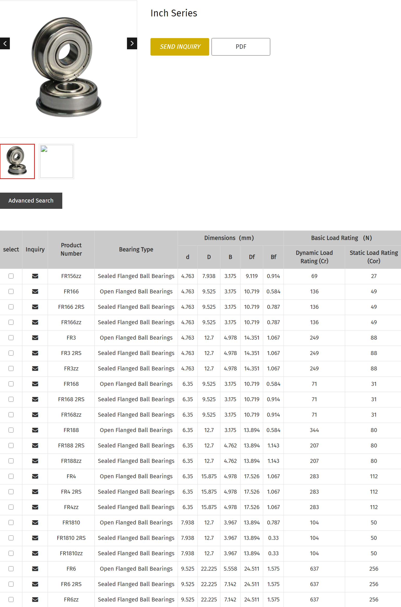This screenshot has height=607, width=401.
Task: Click the inquiry envelope for FR168 row
Action: [35, 384]
